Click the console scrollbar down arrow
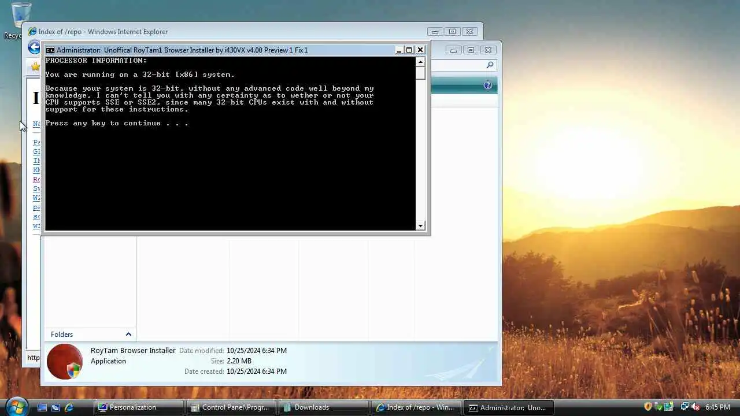The width and height of the screenshot is (740, 416). click(420, 225)
